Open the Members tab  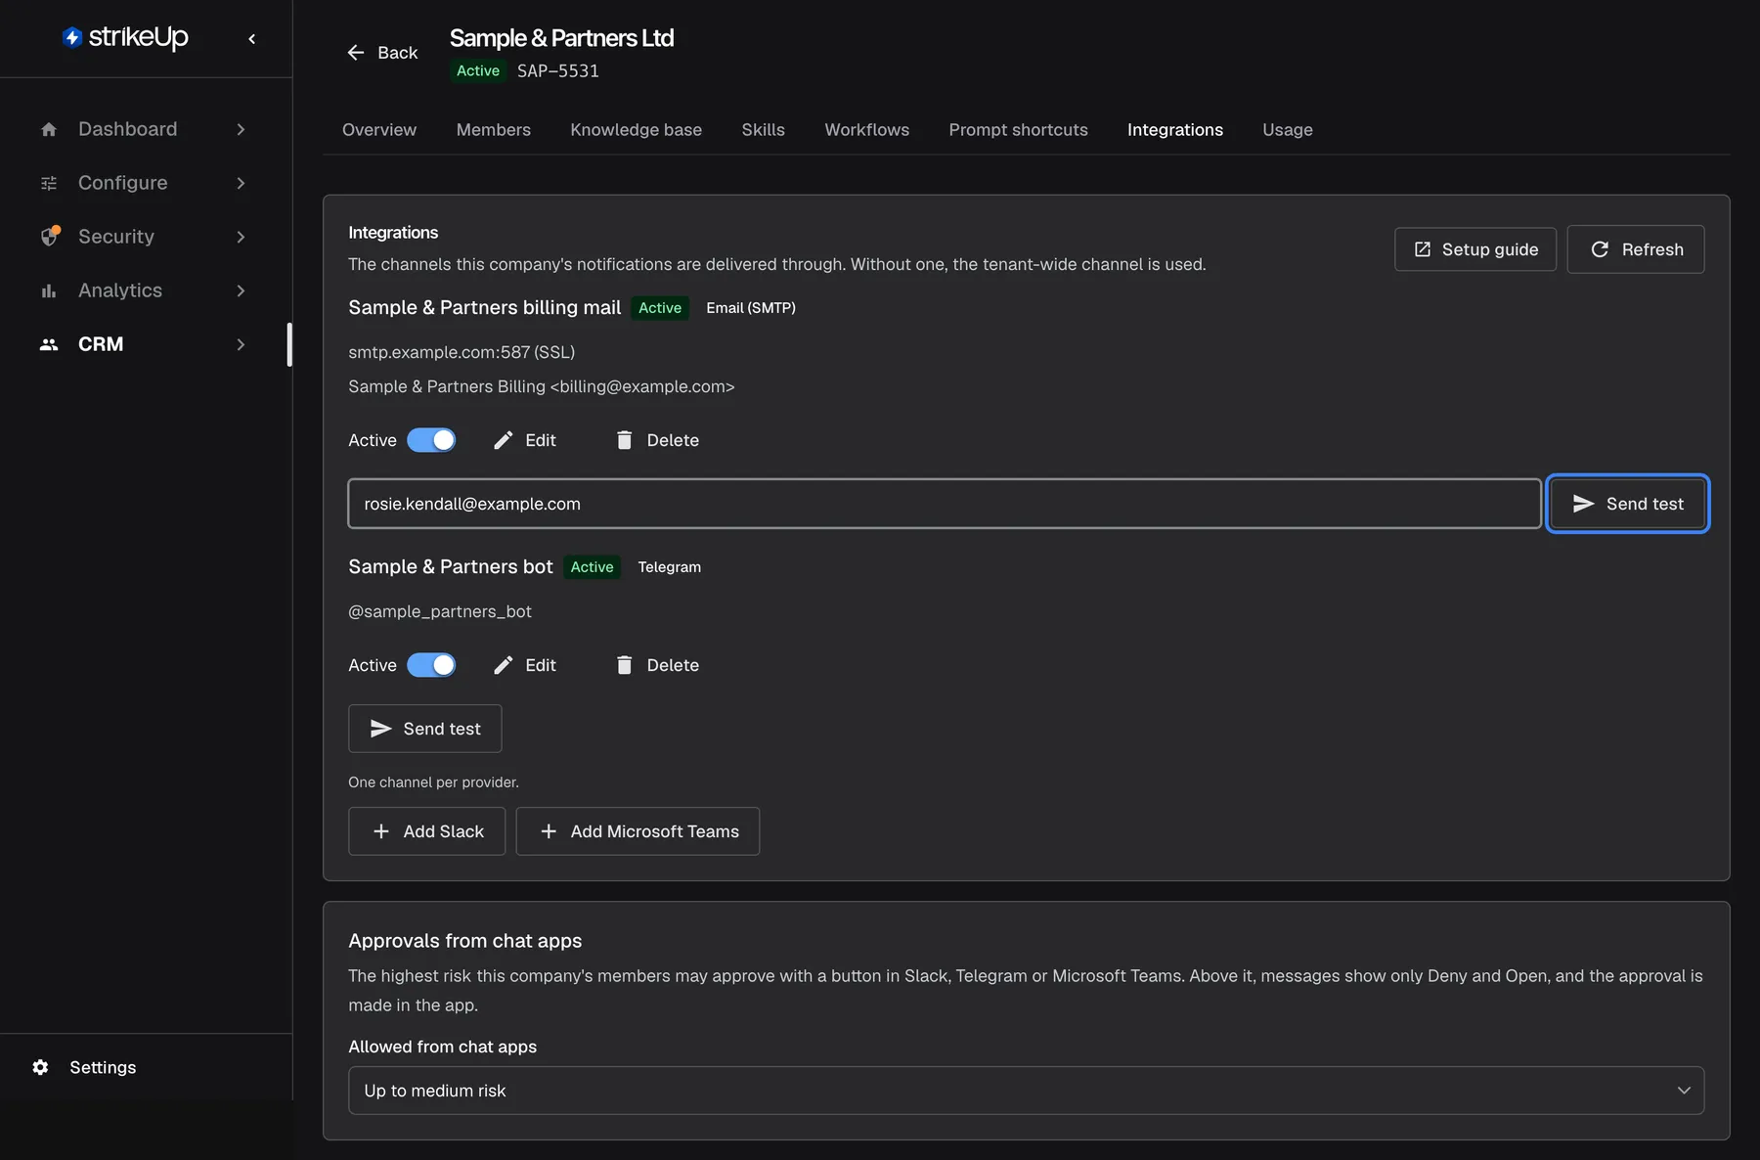pos(494,130)
